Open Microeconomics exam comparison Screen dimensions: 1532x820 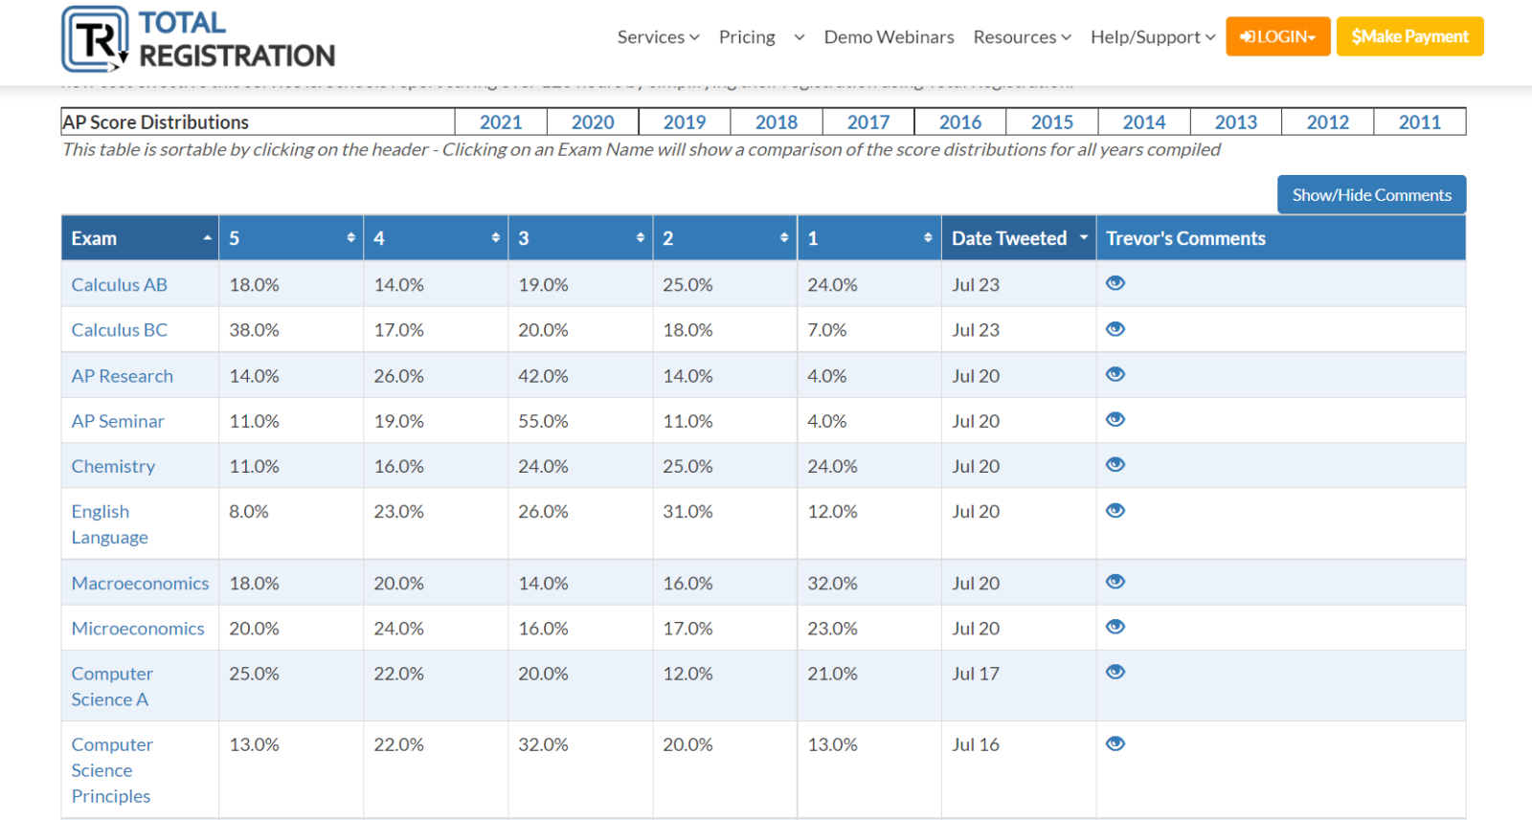(x=138, y=629)
